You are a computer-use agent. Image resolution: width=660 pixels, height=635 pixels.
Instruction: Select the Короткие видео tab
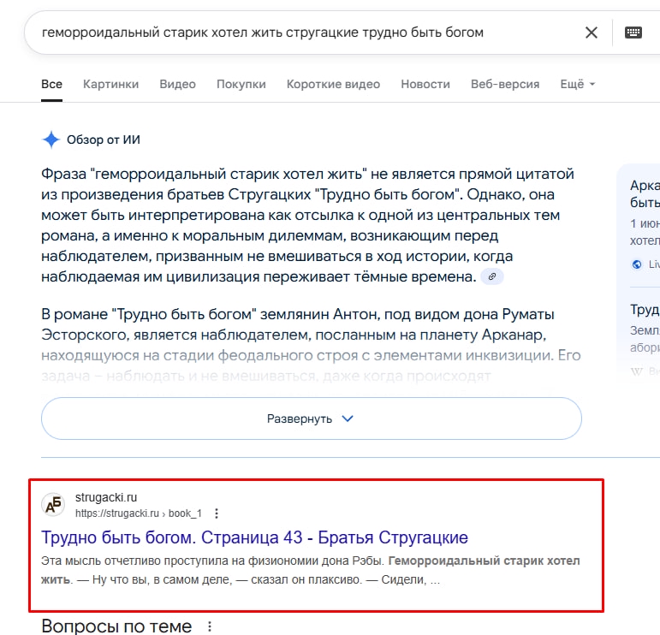tap(333, 84)
